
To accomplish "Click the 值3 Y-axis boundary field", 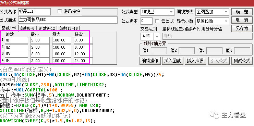I will [214, 51].
